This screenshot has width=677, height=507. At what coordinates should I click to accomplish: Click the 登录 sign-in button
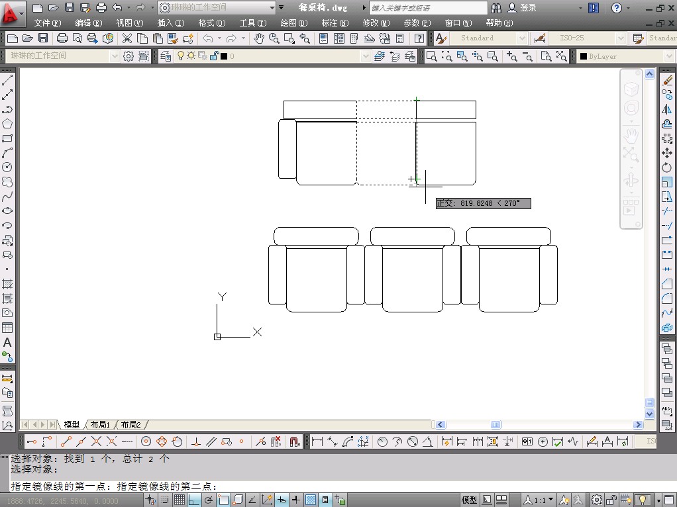point(528,8)
